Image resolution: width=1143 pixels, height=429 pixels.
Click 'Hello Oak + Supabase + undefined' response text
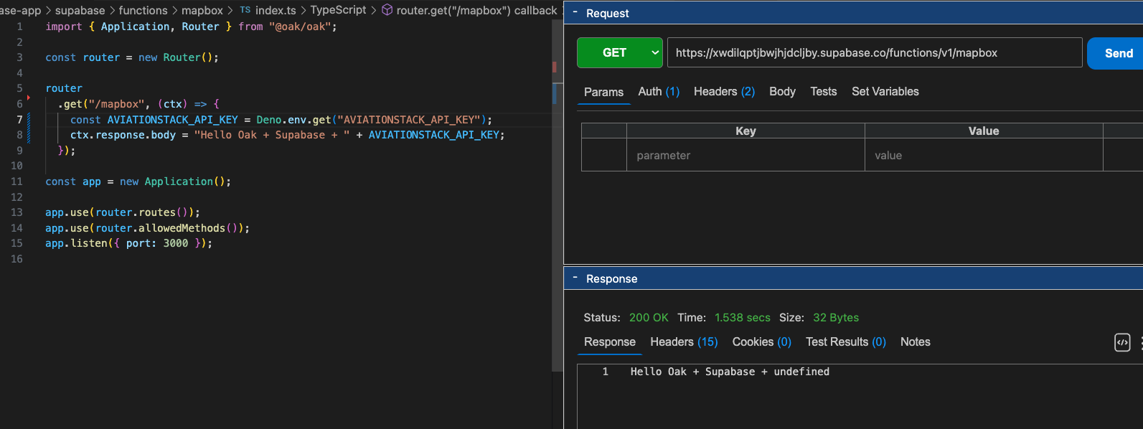pos(730,372)
